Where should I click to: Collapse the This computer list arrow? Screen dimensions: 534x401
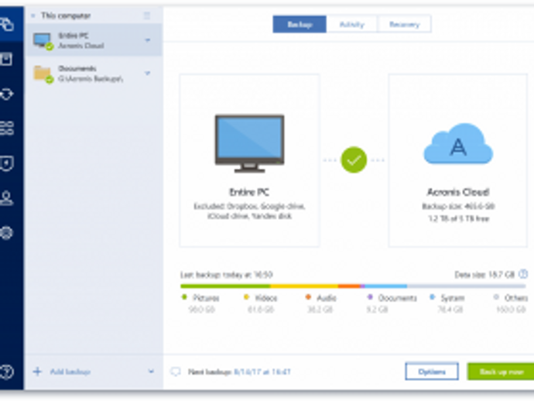tap(33, 15)
